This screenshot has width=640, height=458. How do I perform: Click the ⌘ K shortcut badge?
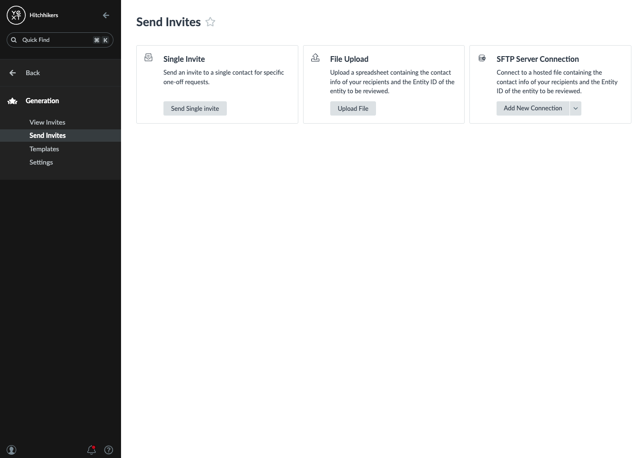tap(101, 40)
